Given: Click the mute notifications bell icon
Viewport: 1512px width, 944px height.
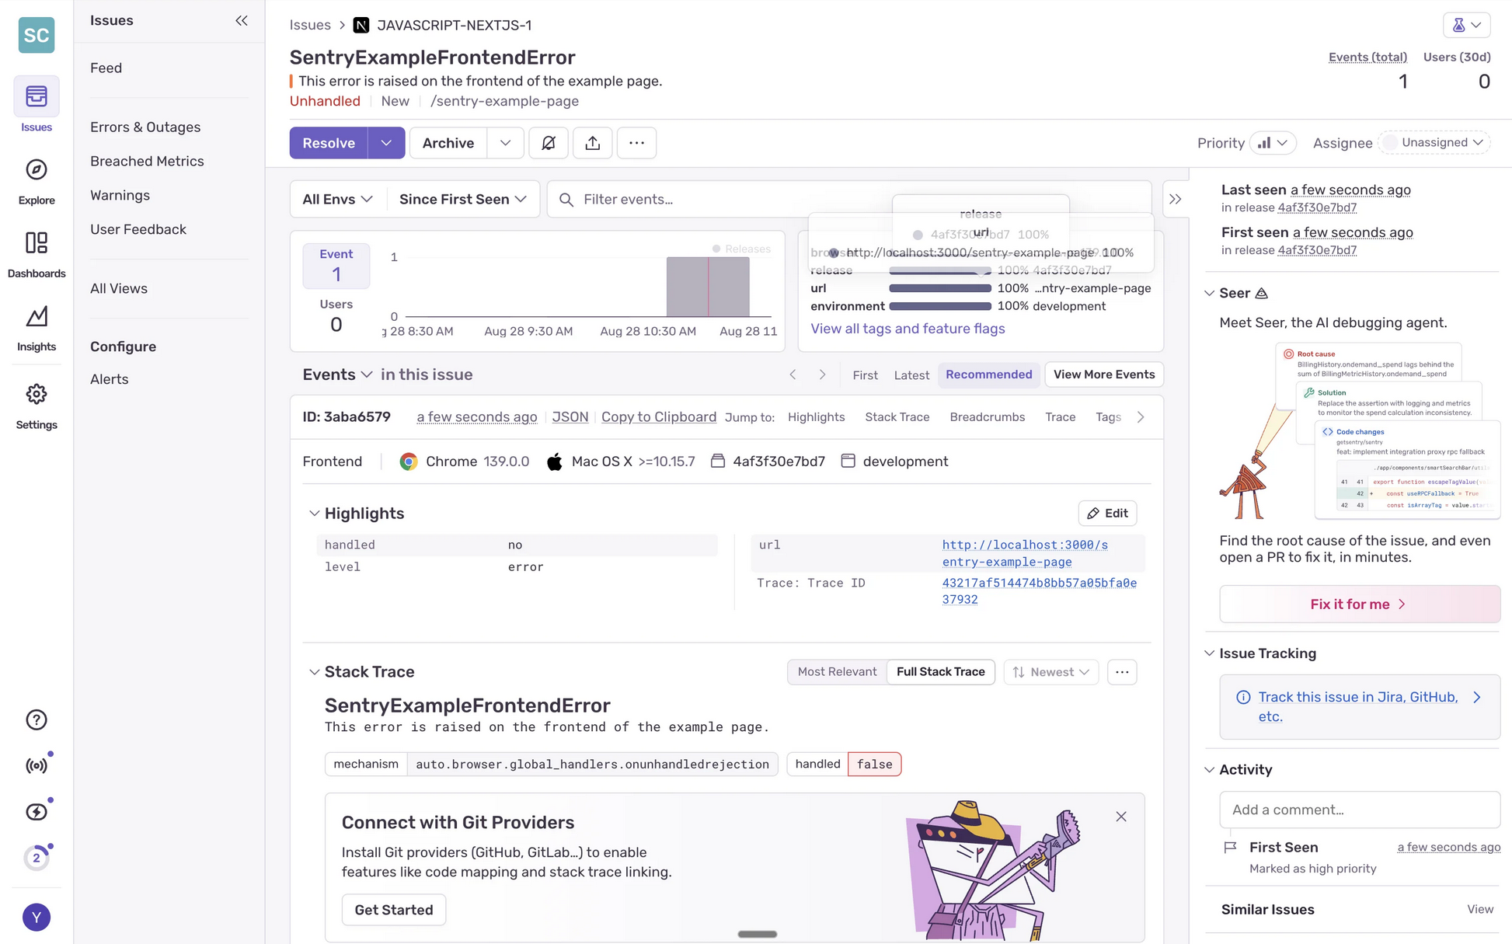Looking at the screenshot, I should click(x=549, y=143).
